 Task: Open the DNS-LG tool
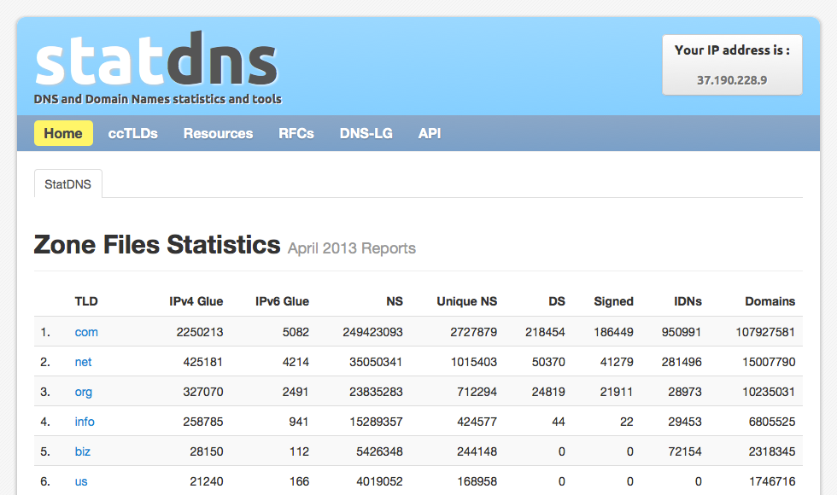coord(366,133)
